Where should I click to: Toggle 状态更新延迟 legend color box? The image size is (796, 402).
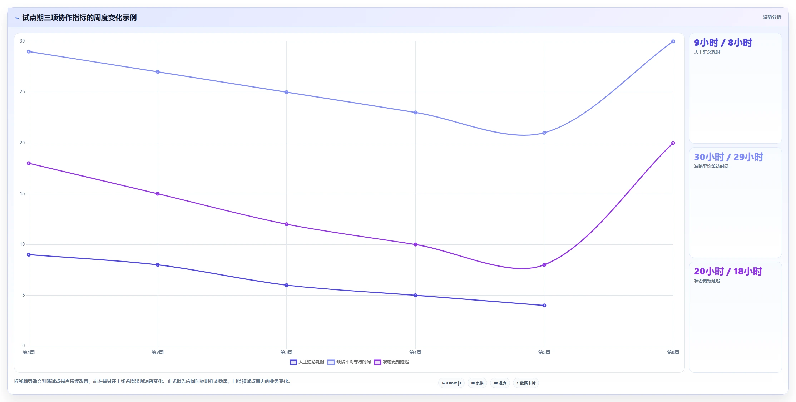tap(377, 362)
